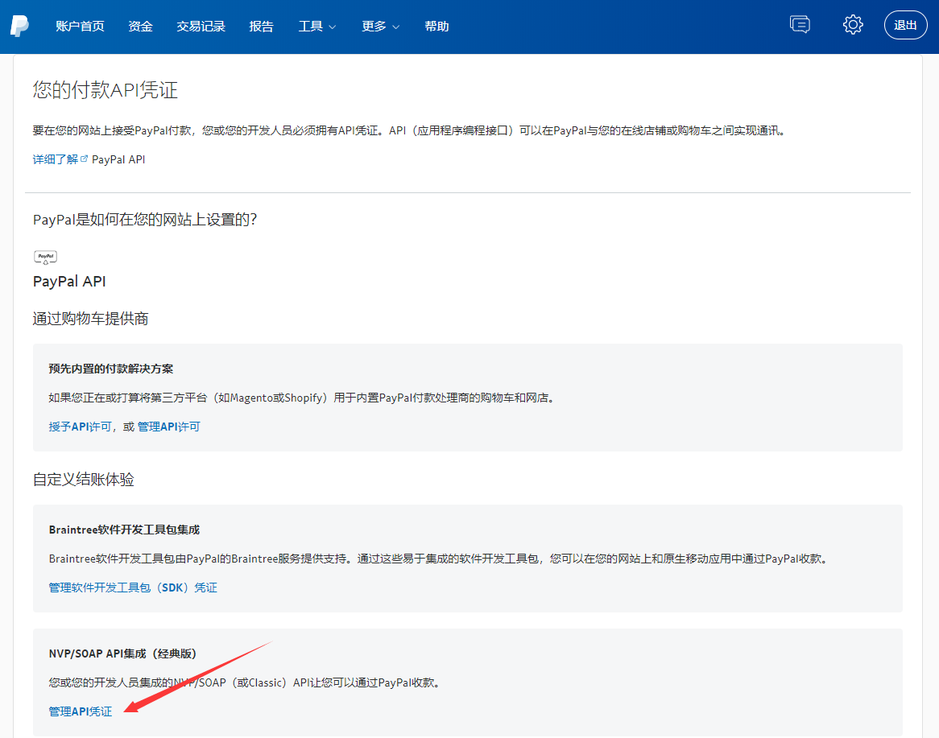
Task: Click the 管理API凭证 link
Action: point(81,711)
